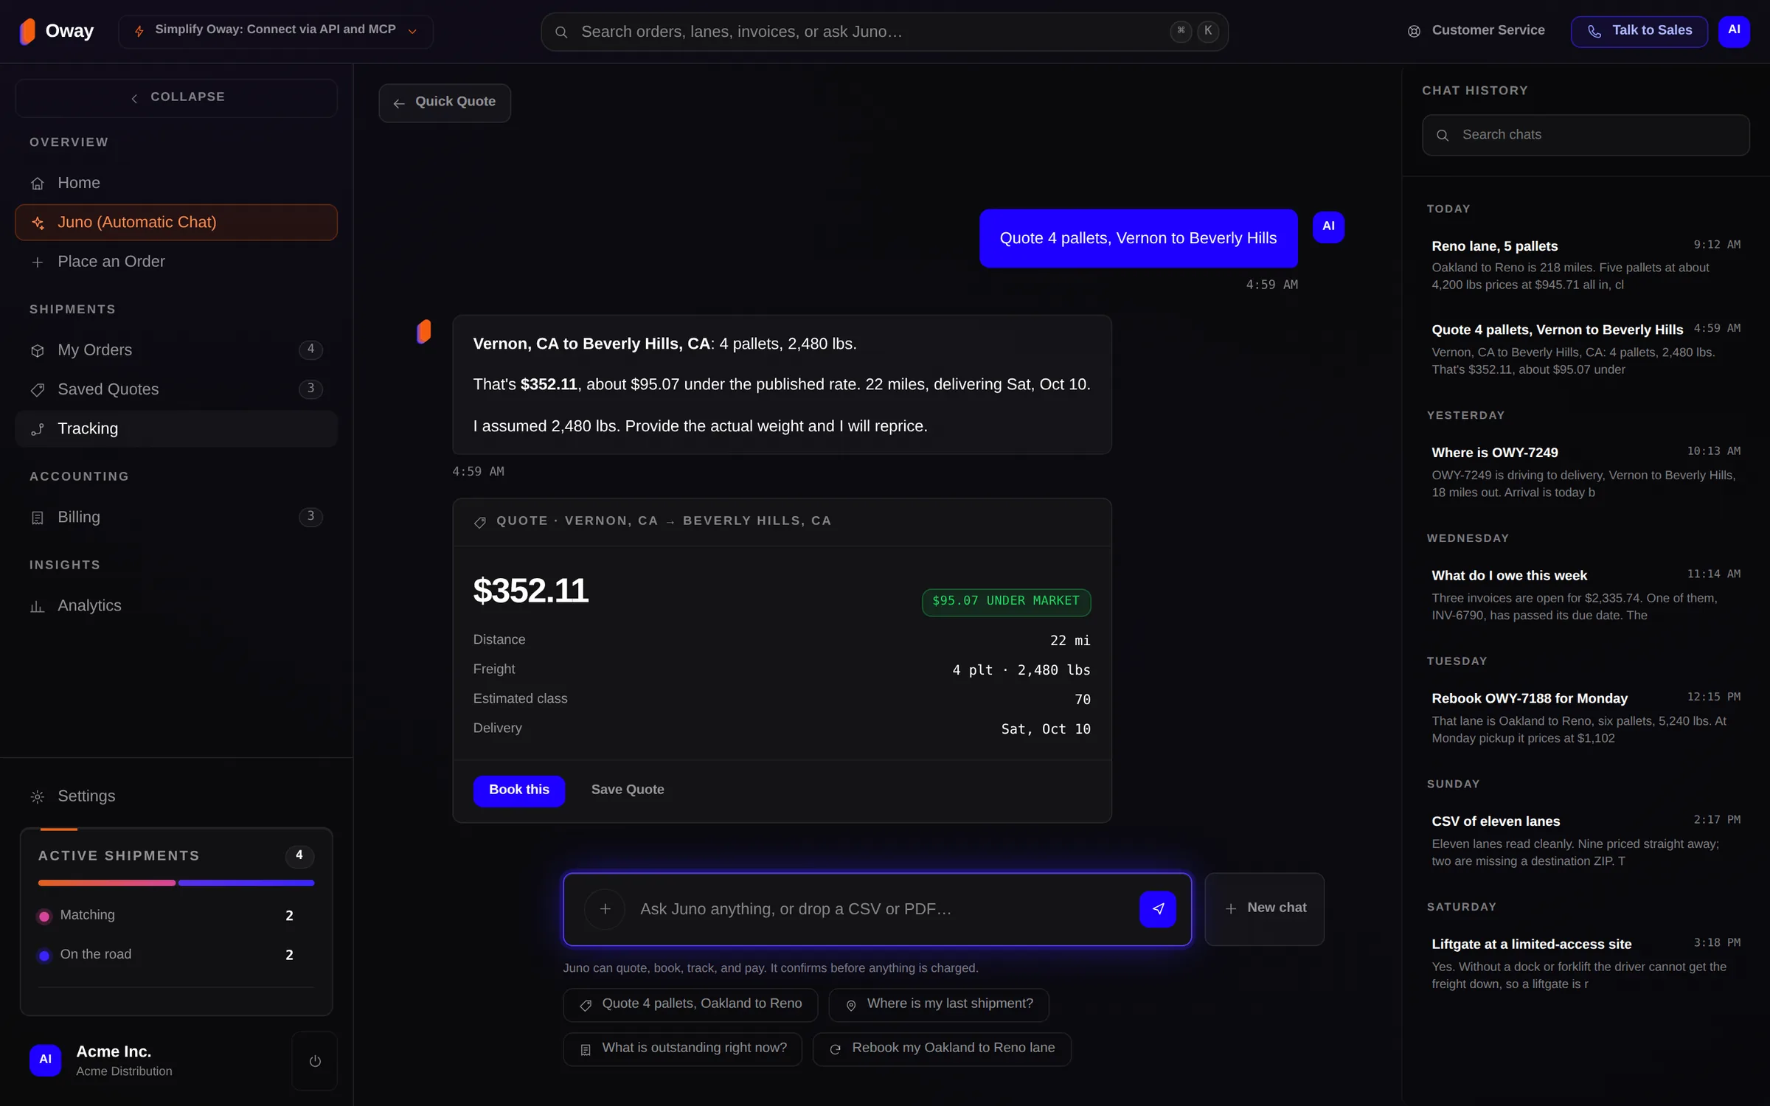Image resolution: width=1770 pixels, height=1106 pixels.
Task: Open Juno (Automatic Chat) menu item
Action: pos(176,223)
